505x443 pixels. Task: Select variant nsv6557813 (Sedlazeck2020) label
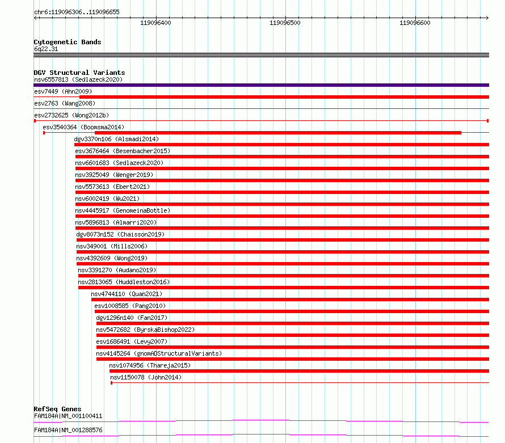pyautogui.click(x=78, y=79)
